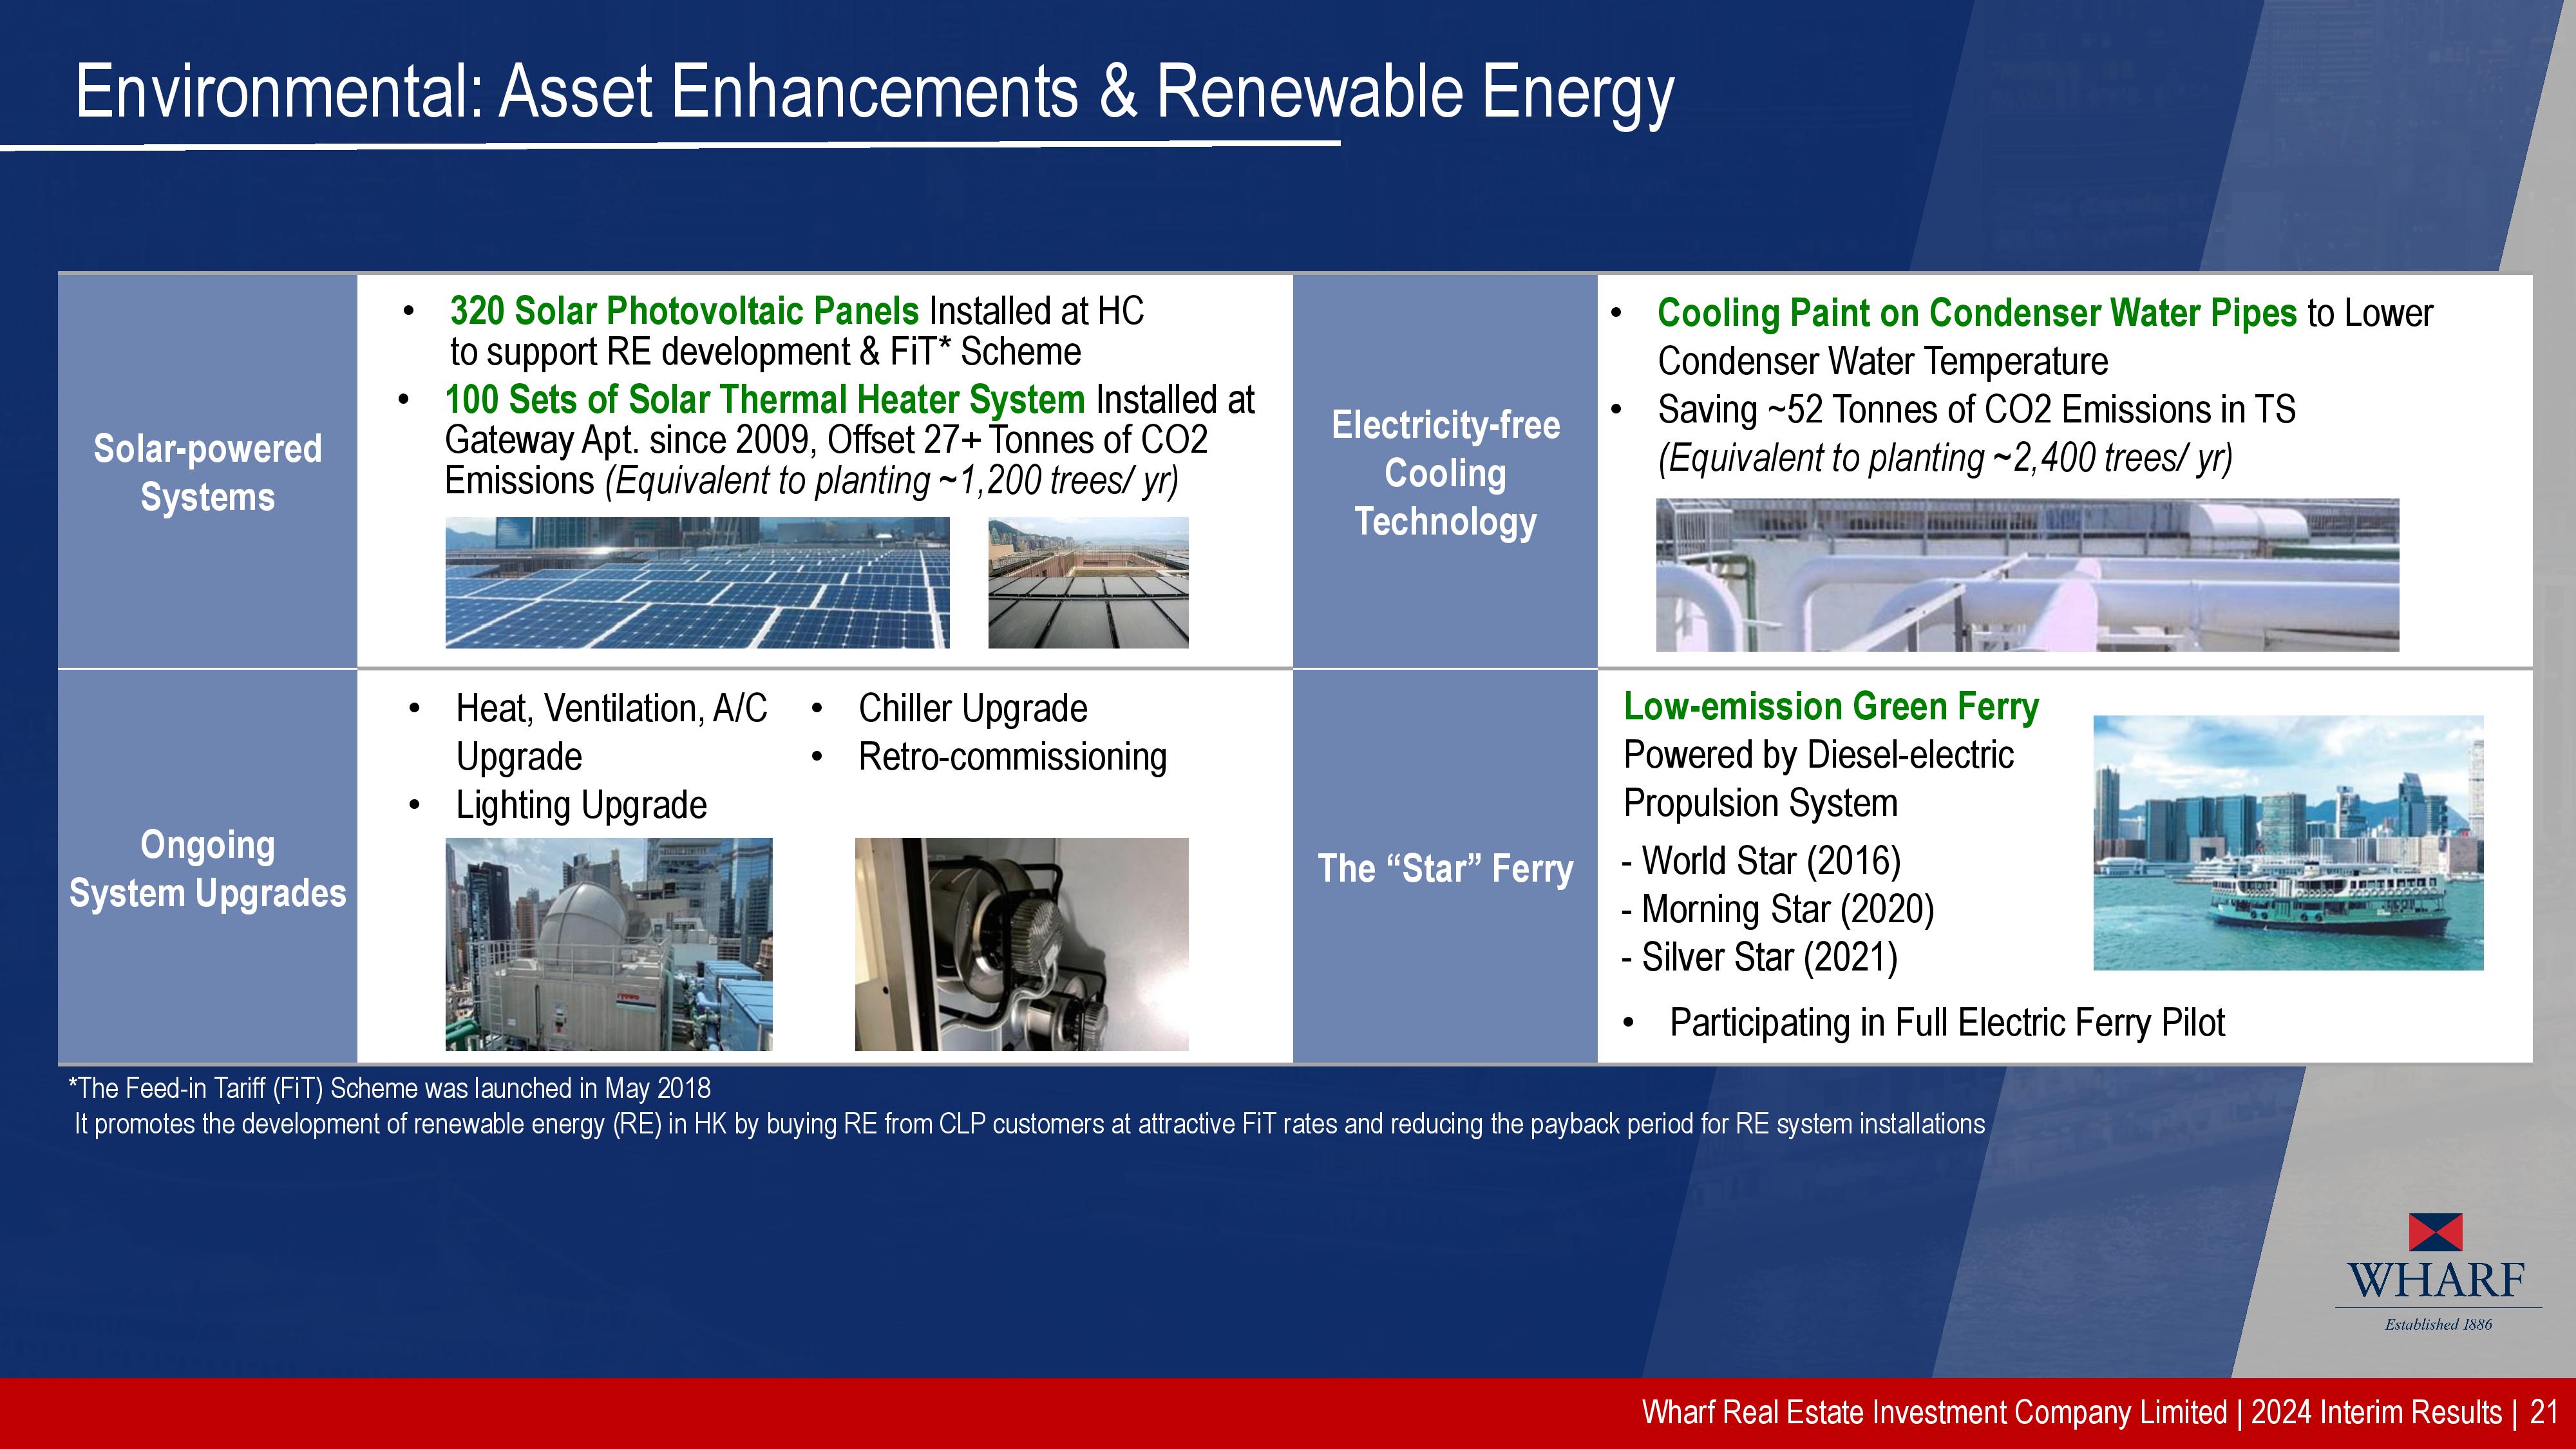Image resolution: width=2576 pixels, height=1449 pixels.
Task: Select '- Silver Star (2021)' entry
Action: [x=1760, y=957]
